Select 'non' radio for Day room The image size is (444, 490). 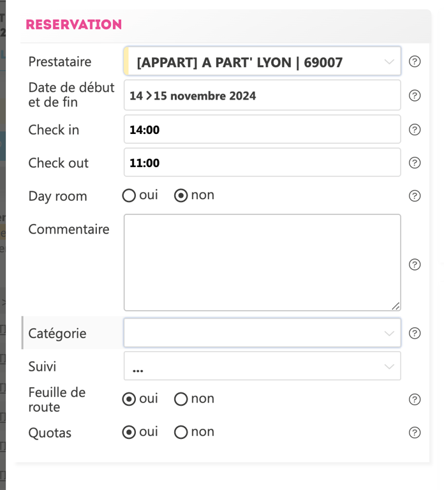(181, 196)
